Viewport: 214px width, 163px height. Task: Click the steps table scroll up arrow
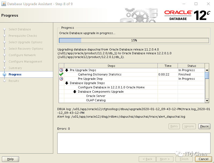pyautogui.click(x=207, y=70)
